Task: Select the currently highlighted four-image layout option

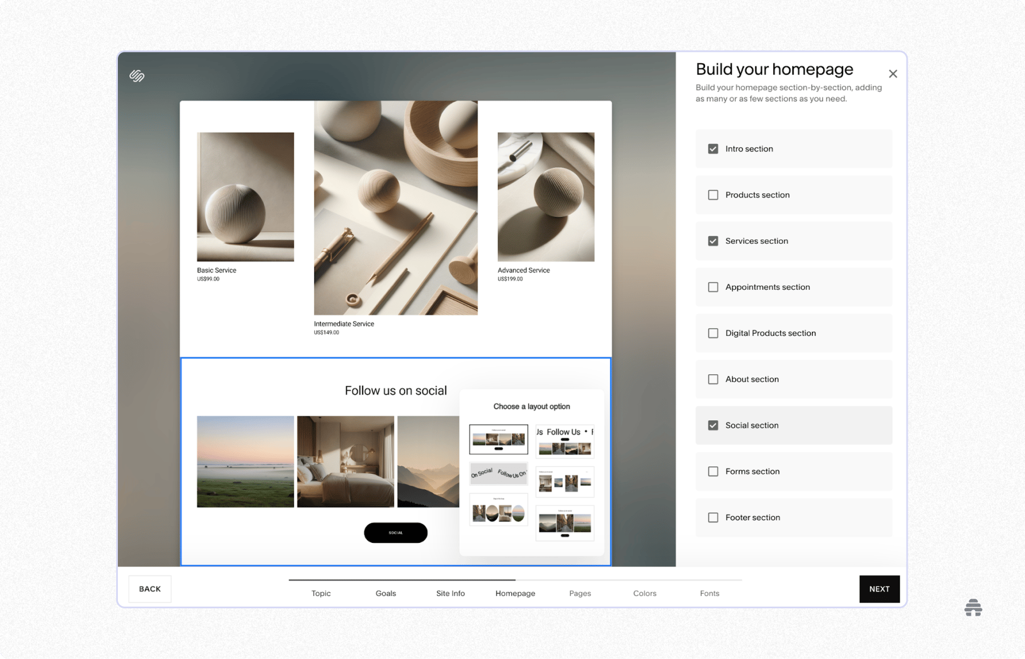Action: coord(499,439)
